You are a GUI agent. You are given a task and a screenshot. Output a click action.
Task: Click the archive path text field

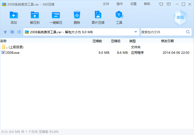(81, 32)
